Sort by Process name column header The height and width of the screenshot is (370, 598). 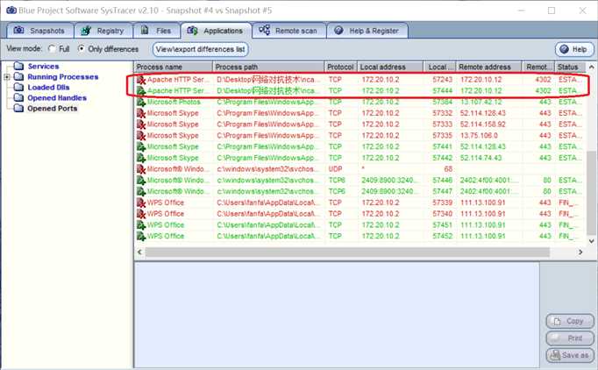point(174,68)
